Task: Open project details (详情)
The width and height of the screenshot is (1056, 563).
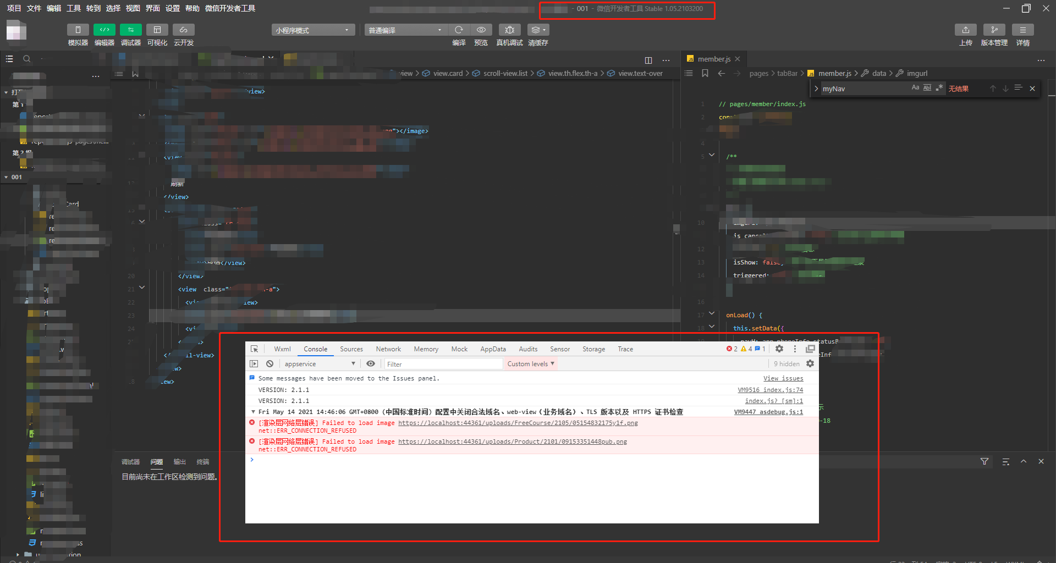Action: [1023, 30]
